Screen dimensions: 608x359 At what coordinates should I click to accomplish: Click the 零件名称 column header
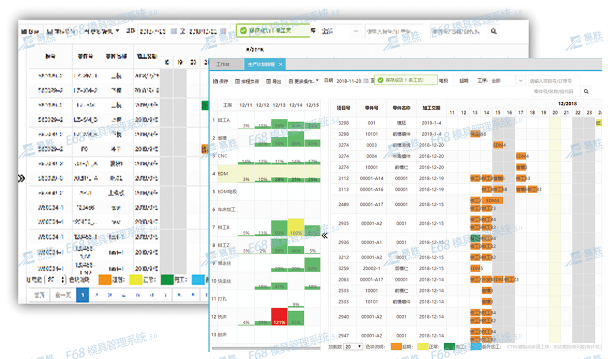[x=402, y=108]
